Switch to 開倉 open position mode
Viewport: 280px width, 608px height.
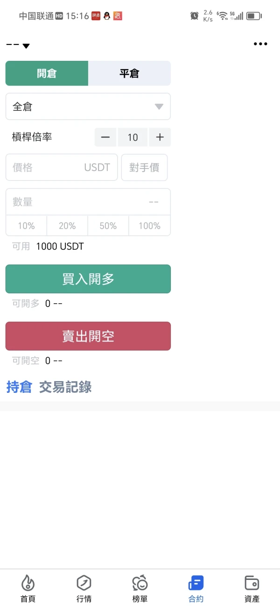[47, 73]
